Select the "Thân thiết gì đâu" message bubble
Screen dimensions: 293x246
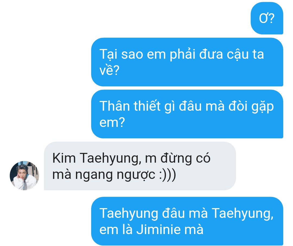(187, 114)
